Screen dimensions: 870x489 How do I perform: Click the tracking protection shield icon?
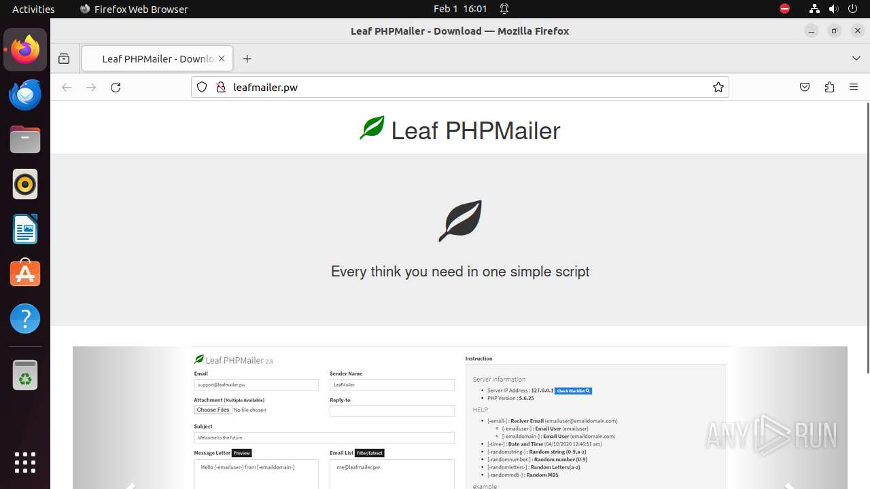(202, 87)
